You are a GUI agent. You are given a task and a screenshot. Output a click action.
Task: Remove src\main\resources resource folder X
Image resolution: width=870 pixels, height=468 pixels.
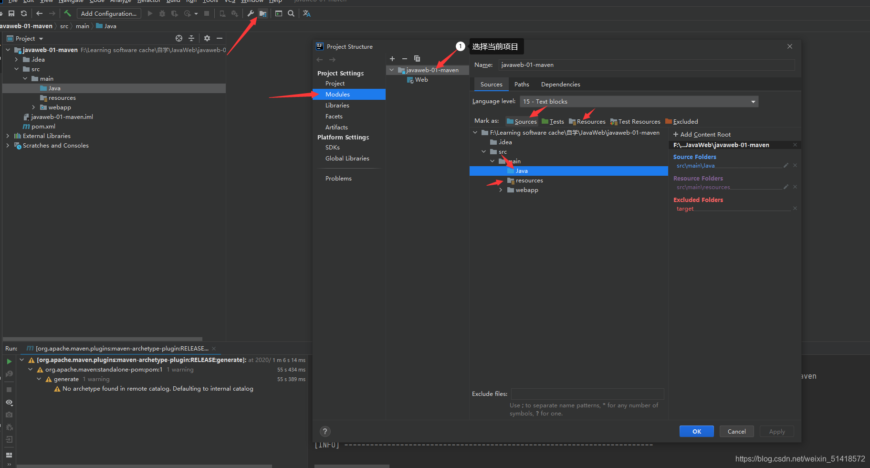[x=795, y=187]
